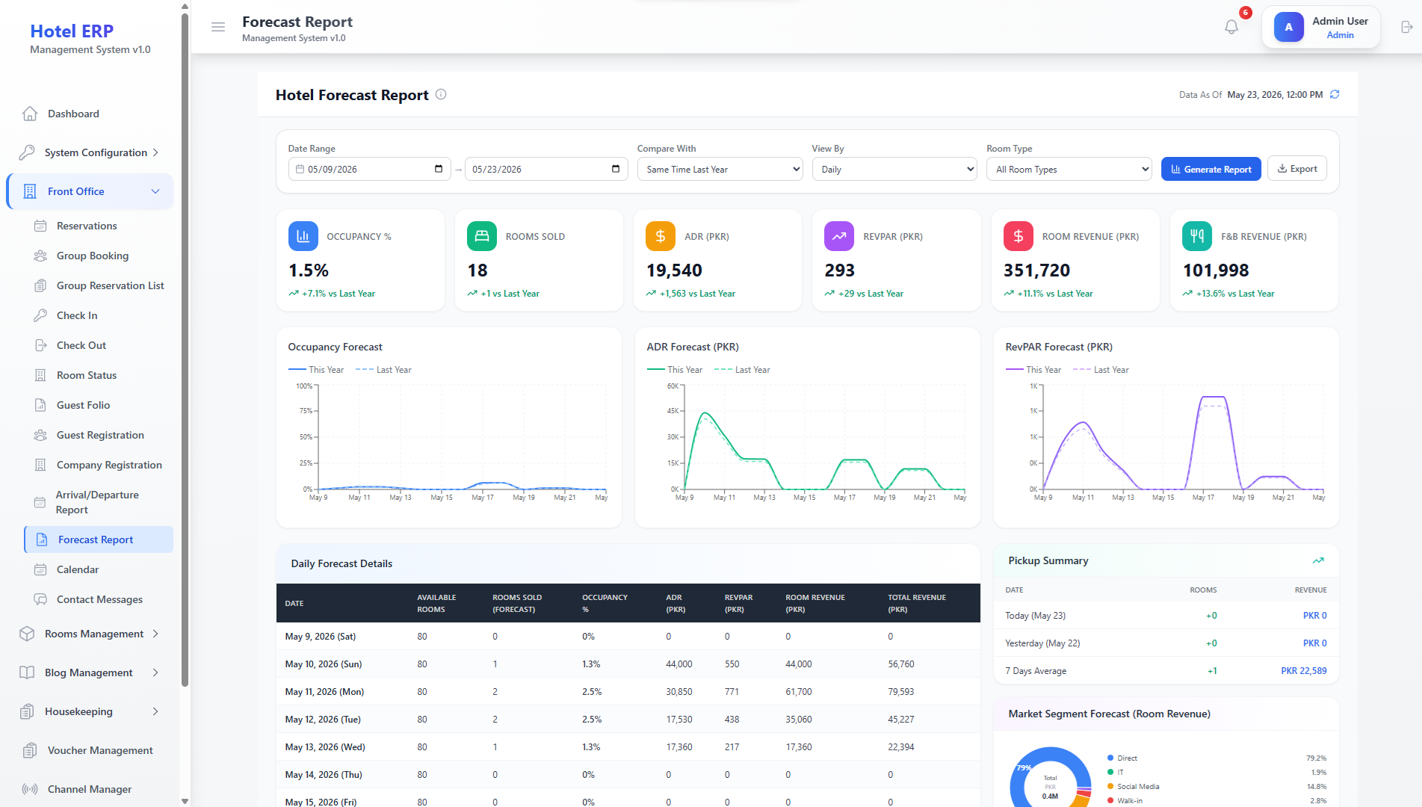The width and height of the screenshot is (1422, 807).
Task: Click the Pickup Summary trend icon
Action: (1318, 560)
